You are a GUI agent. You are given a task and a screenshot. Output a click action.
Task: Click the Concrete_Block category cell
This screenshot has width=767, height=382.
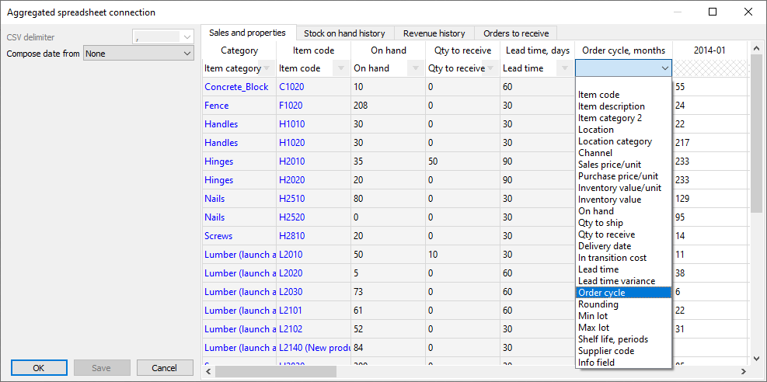point(236,87)
